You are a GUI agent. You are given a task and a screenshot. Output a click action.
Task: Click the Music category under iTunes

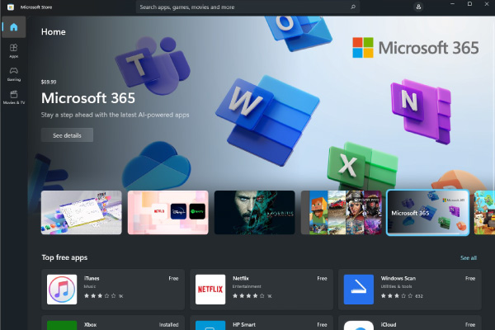coord(90,286)
